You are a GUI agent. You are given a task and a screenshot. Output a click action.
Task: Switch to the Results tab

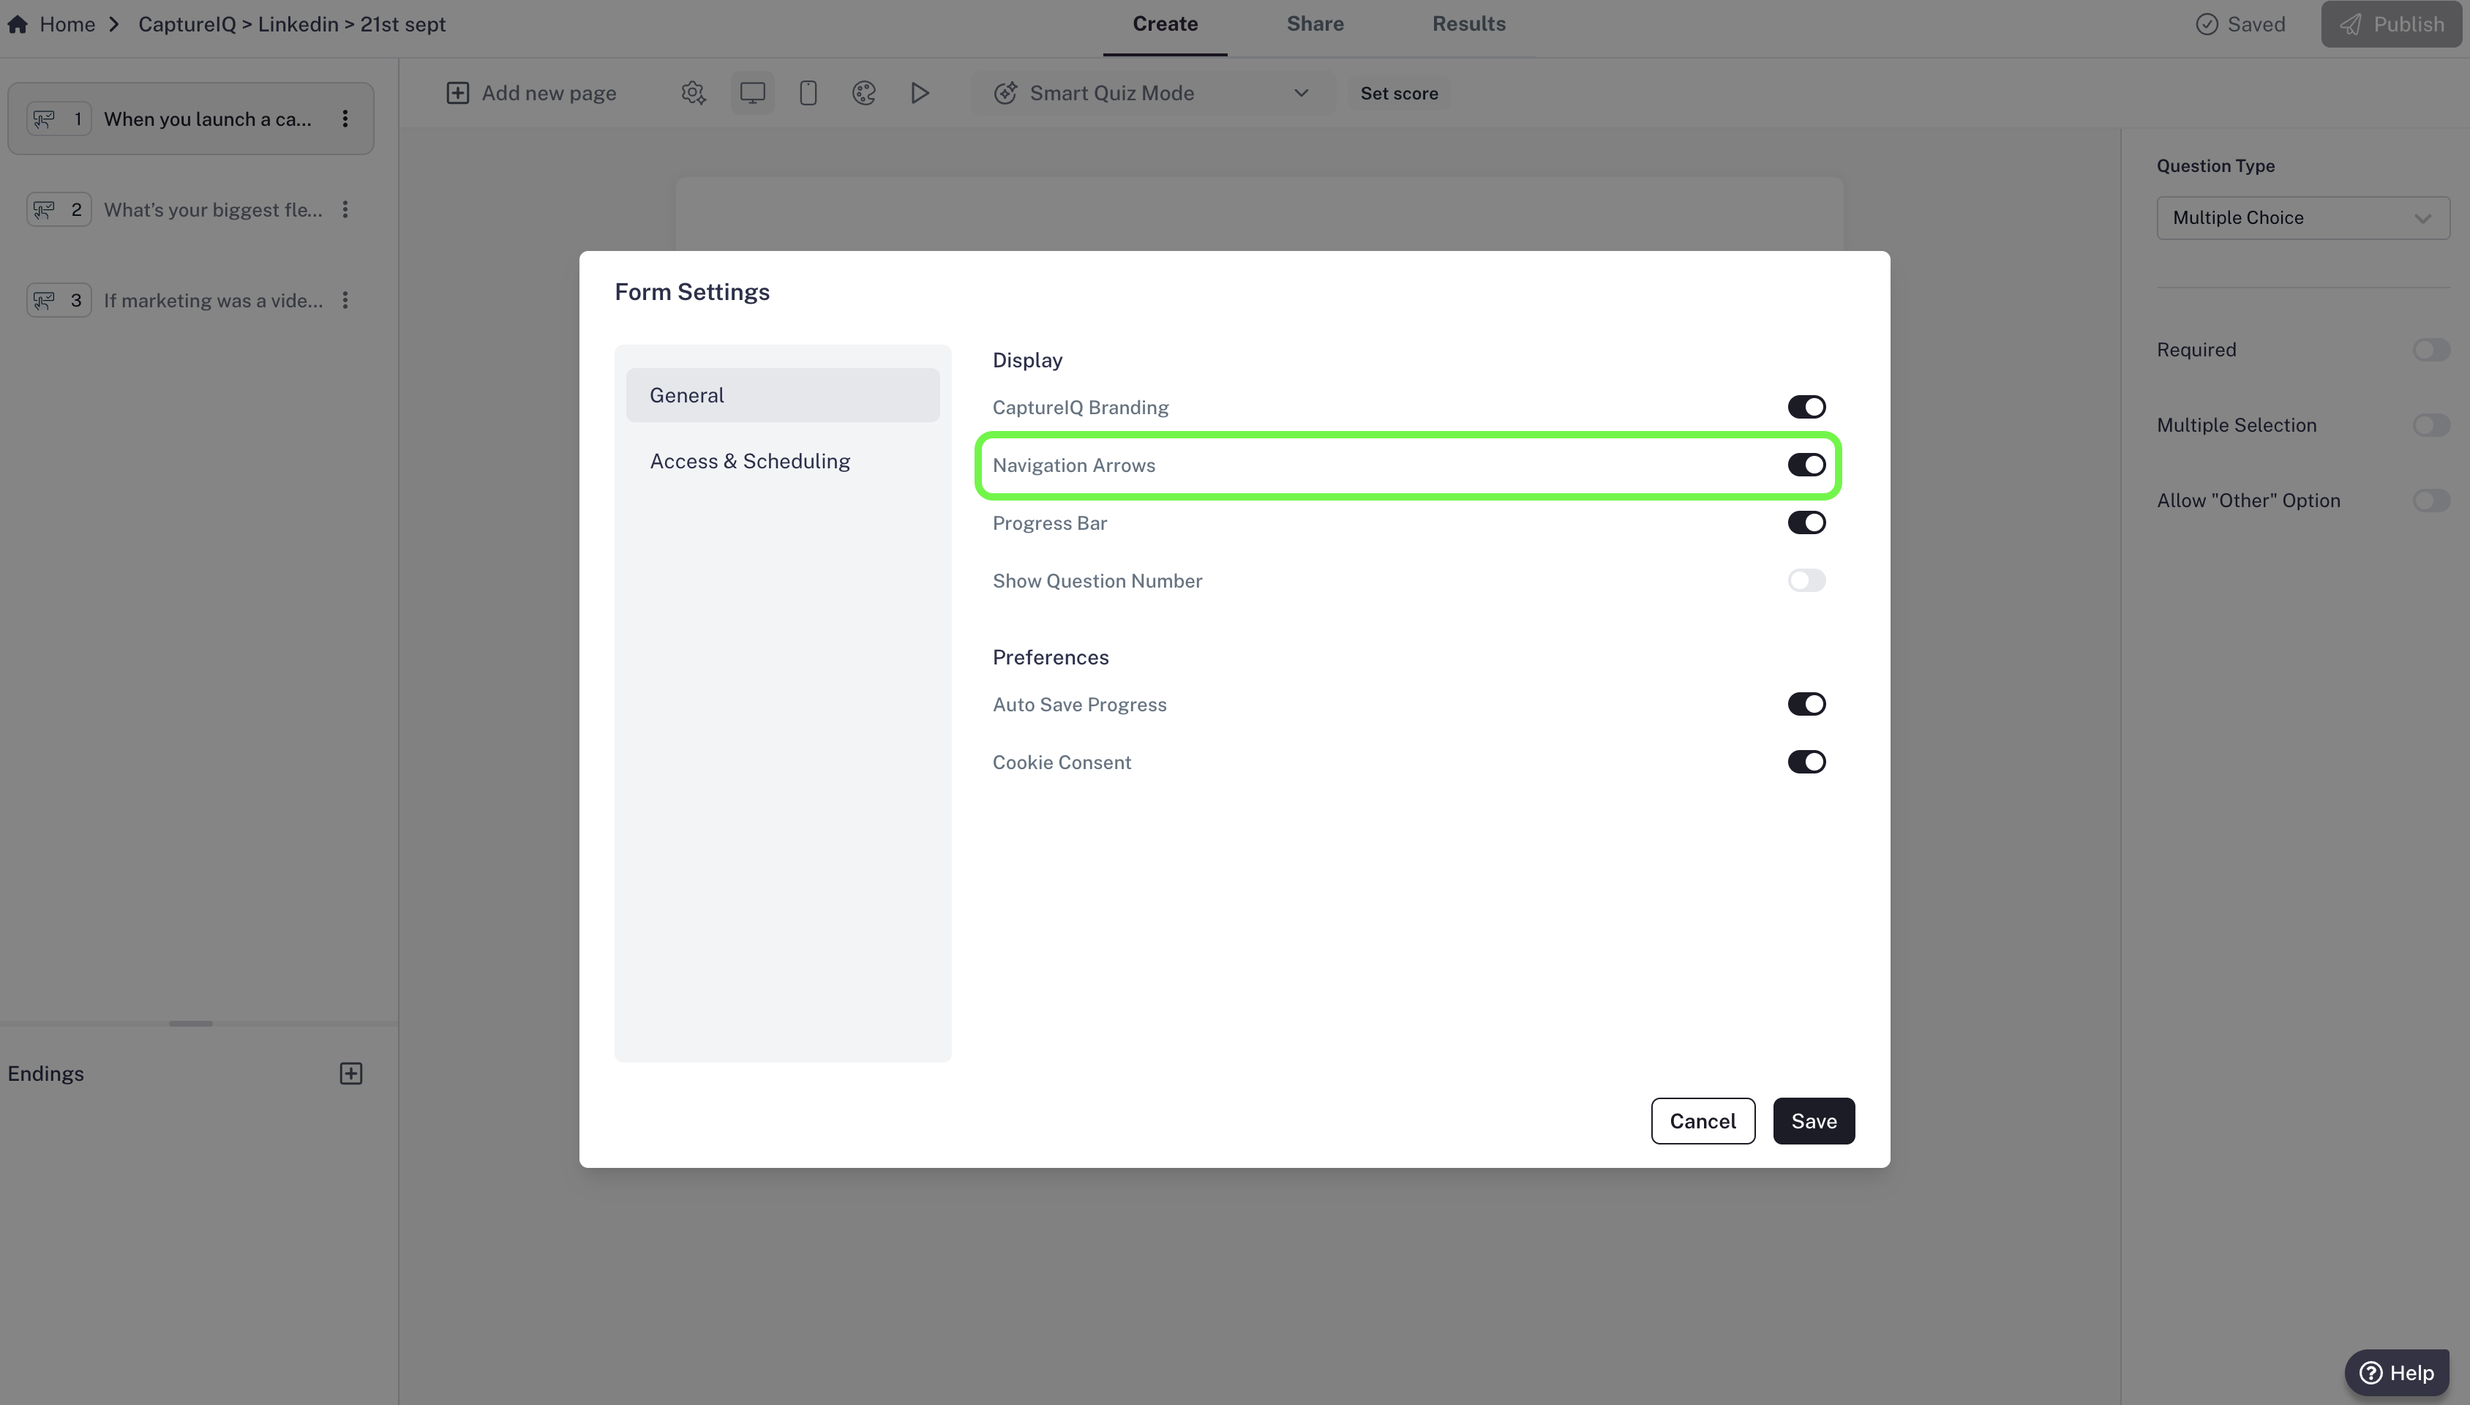pyautogui.click(x=1468, y=24)
